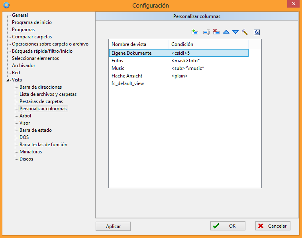Click the <plain> condition cell
Image resolution: width=302 pixels, height=238 pixels.
pos(180,76)
